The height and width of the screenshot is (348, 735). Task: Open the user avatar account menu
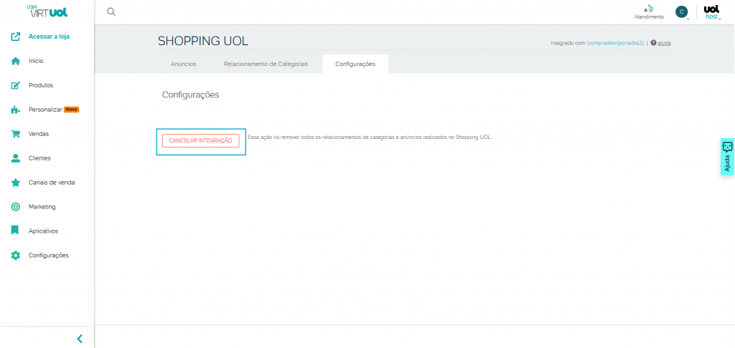pos(682,12)
